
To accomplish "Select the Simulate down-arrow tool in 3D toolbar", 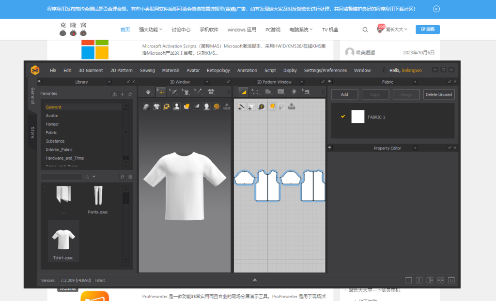I will (x=148, y=92).
